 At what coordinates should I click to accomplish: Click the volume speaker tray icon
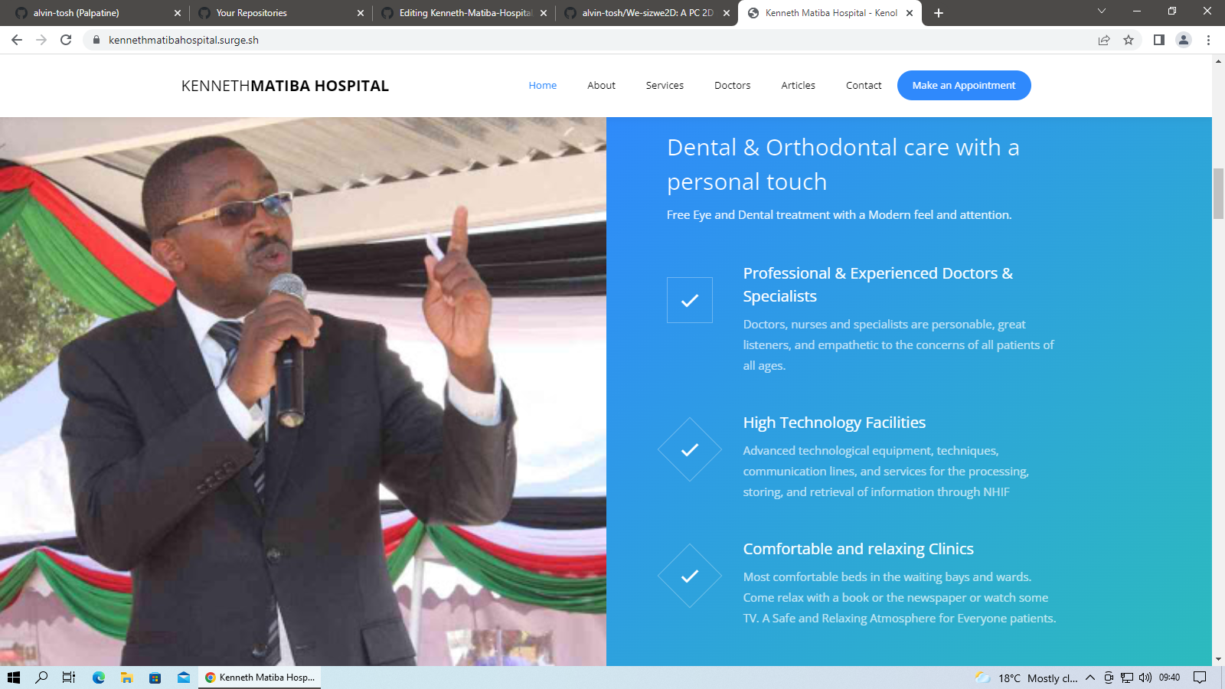coord(1145,678)
